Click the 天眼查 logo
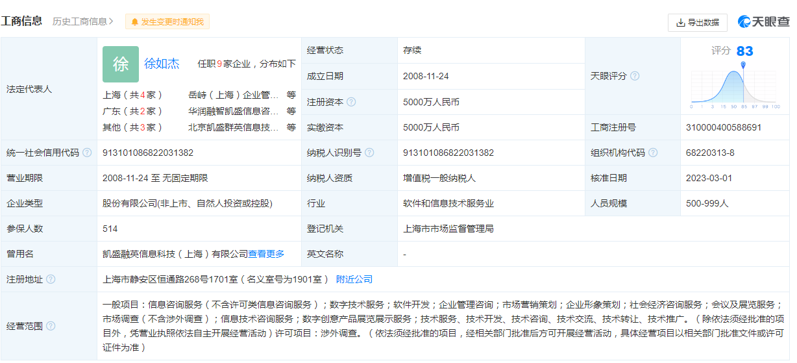Viewport: 797px width, 363px height. [x=763, y=22]
